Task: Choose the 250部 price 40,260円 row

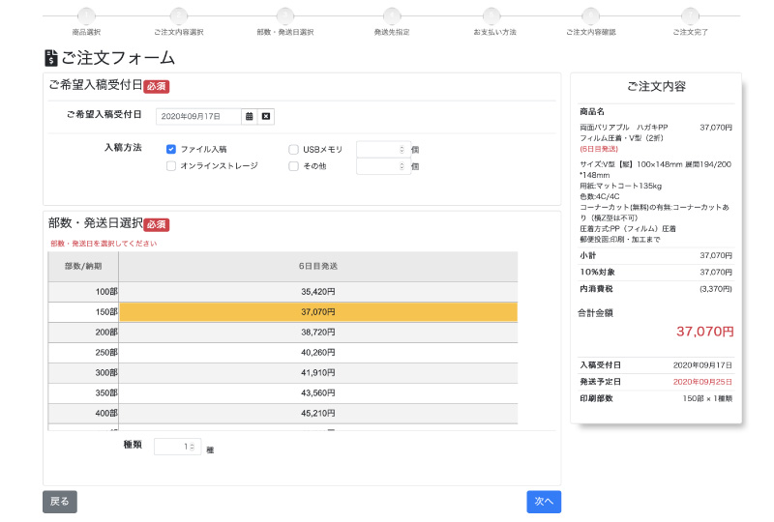Action: click(317, 352)
